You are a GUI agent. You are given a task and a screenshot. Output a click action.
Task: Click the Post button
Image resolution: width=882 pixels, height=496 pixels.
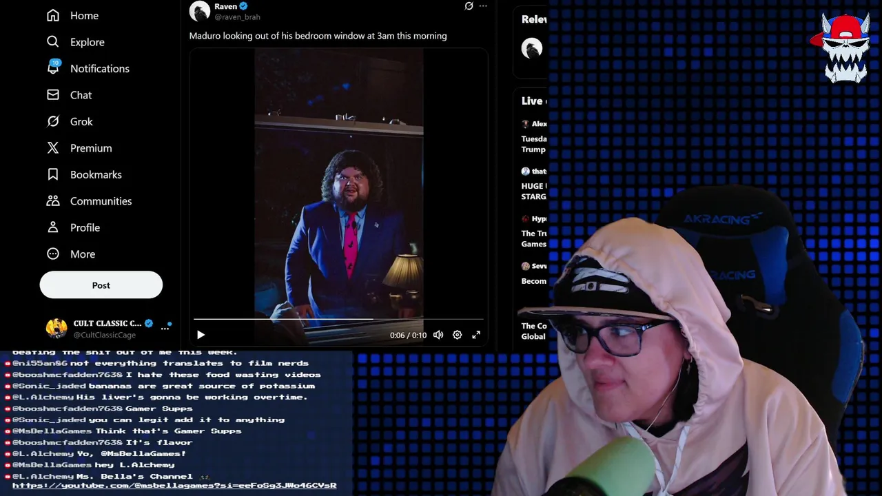click(x=101, y=285)
